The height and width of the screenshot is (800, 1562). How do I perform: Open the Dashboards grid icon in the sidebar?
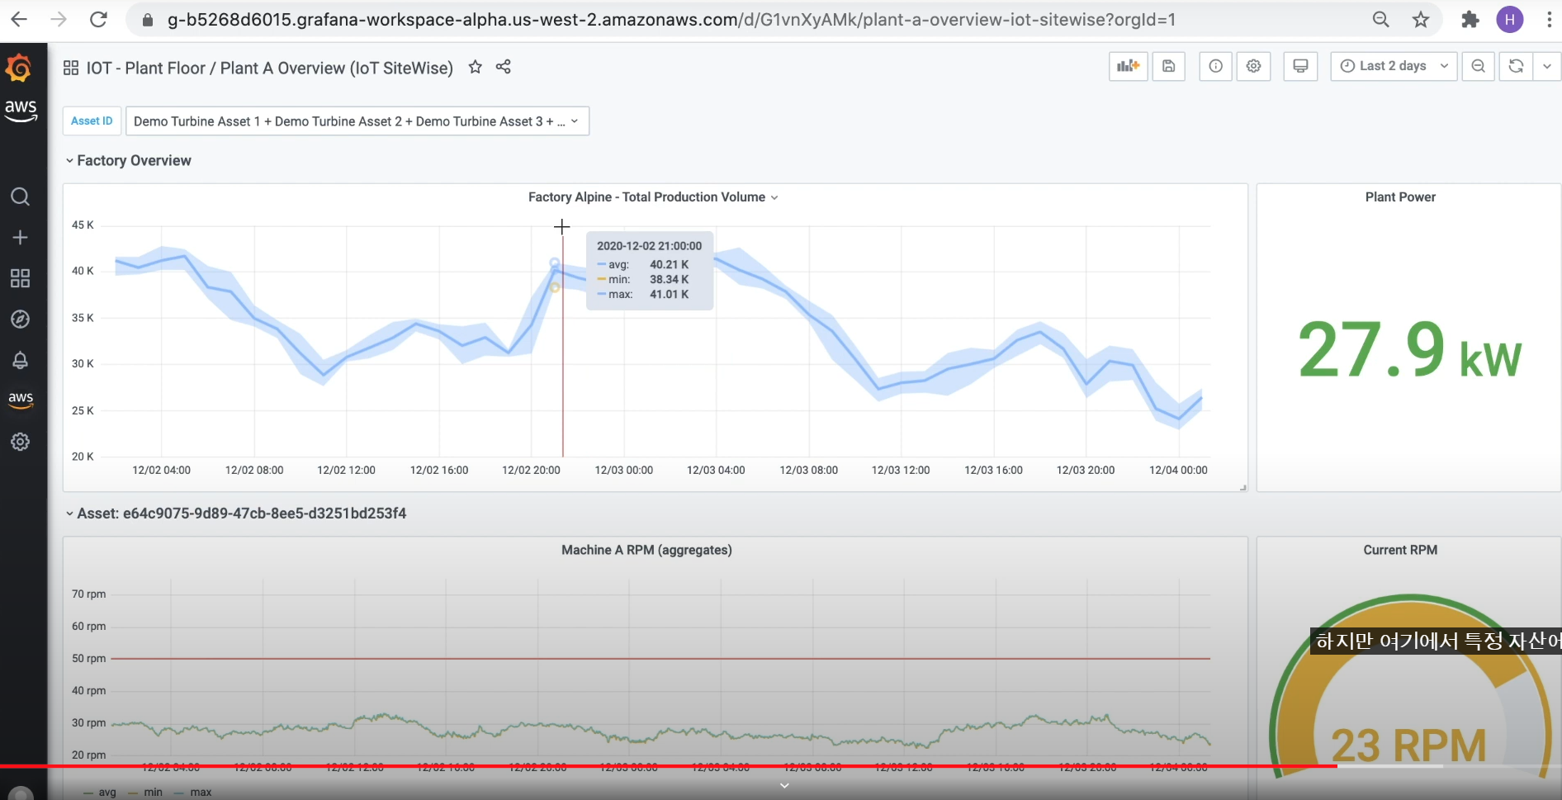[21, 278]
